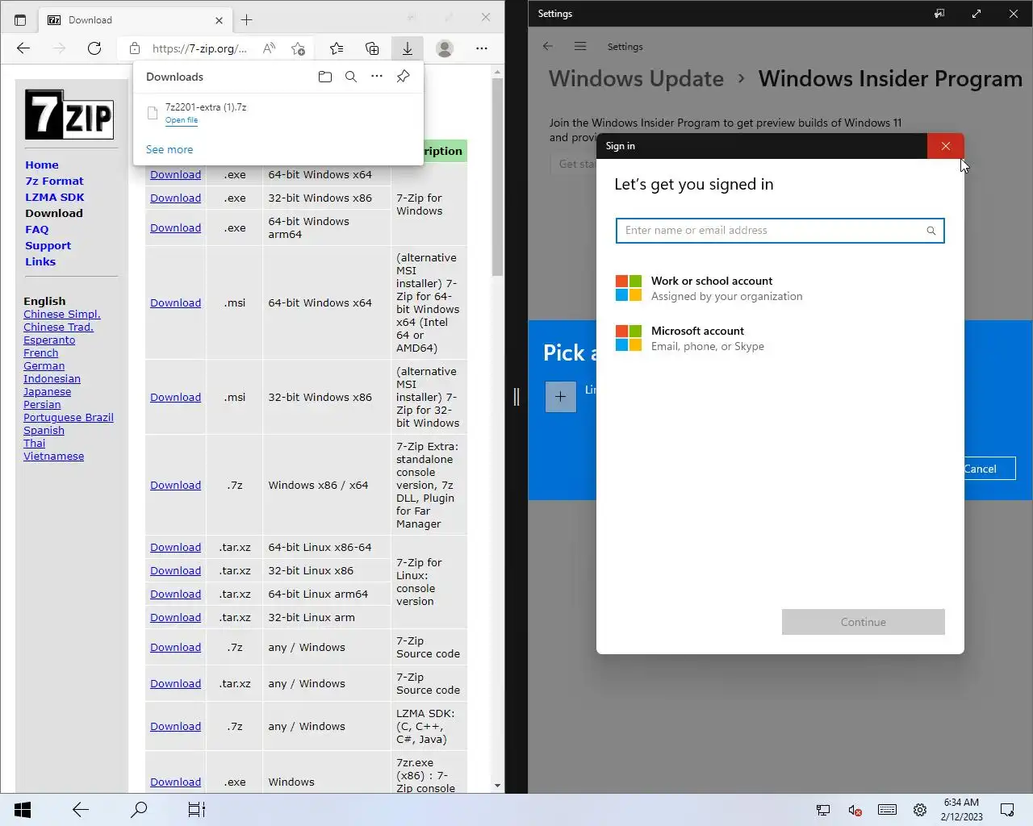Open the downloads folder icon

tap(325, 77)
